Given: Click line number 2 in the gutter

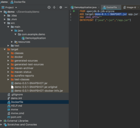Looking at the screenshot, I should tap(70, 14).
